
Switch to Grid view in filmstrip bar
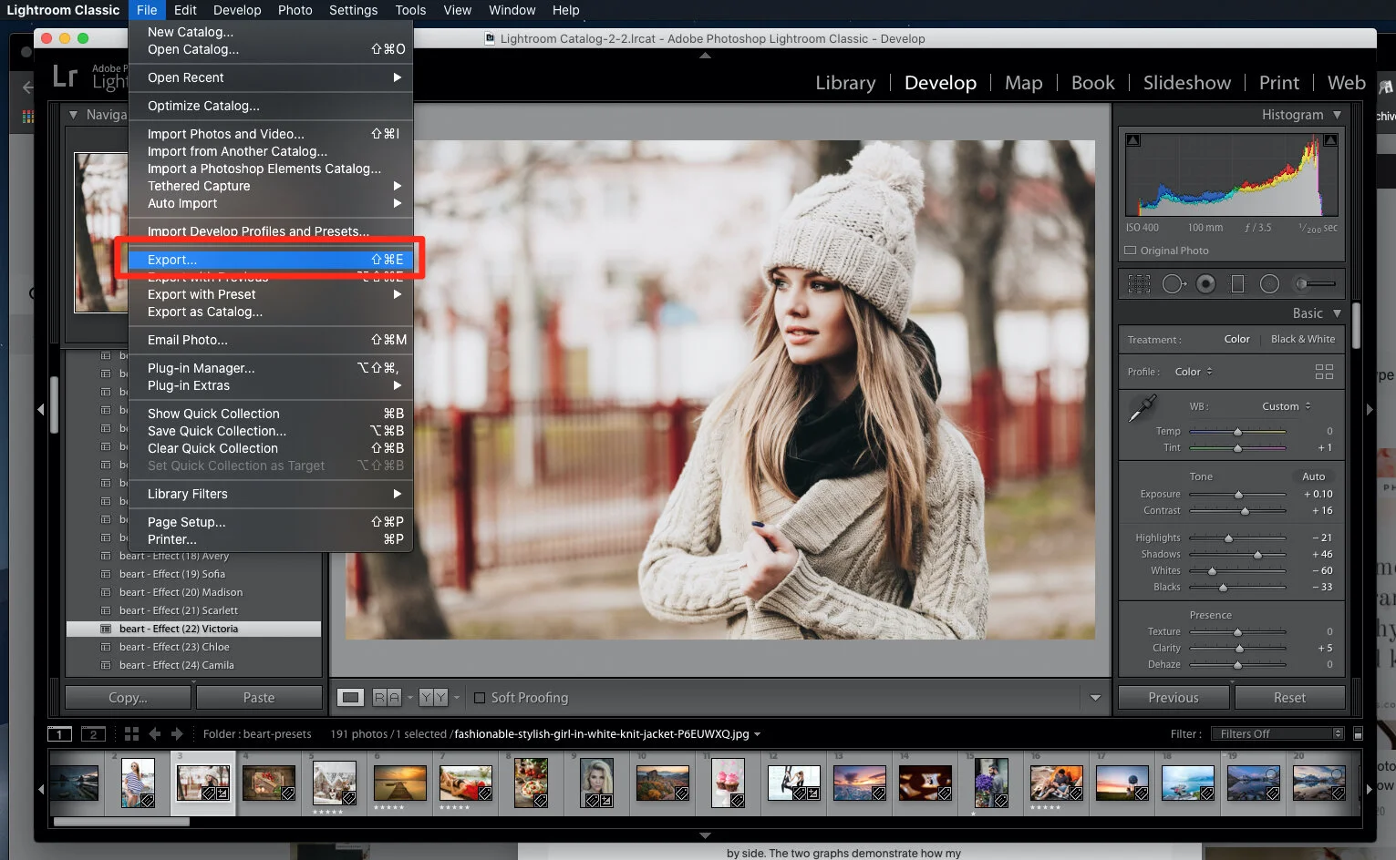(x=131, y=733)
